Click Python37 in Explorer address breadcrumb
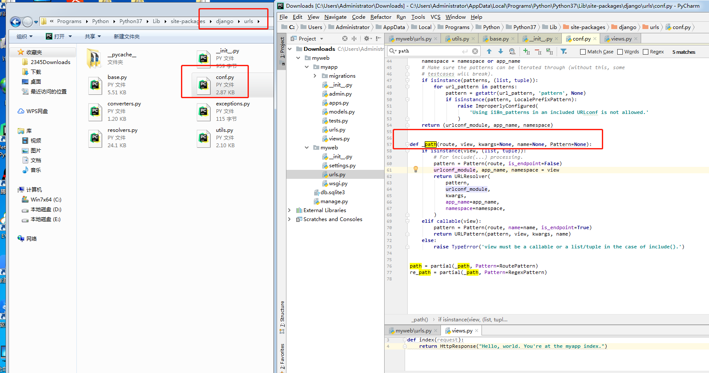This screenshot has width=709, height=373. click(x=131, y=21)
